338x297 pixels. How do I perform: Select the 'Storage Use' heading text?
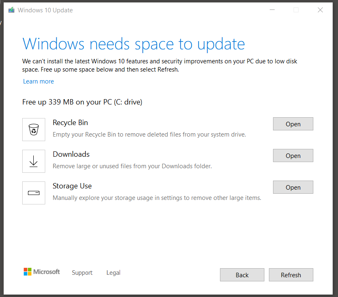tap(72, 186)
